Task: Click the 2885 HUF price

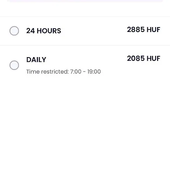Action: [144, 30]
